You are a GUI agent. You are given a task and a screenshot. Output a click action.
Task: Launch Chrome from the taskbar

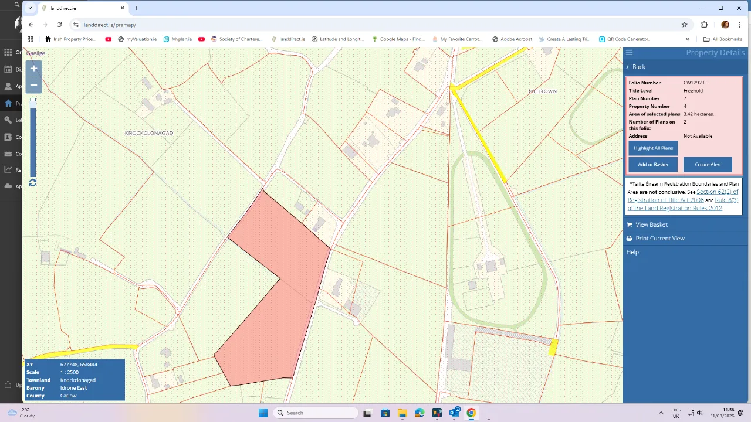coord(471,413)
